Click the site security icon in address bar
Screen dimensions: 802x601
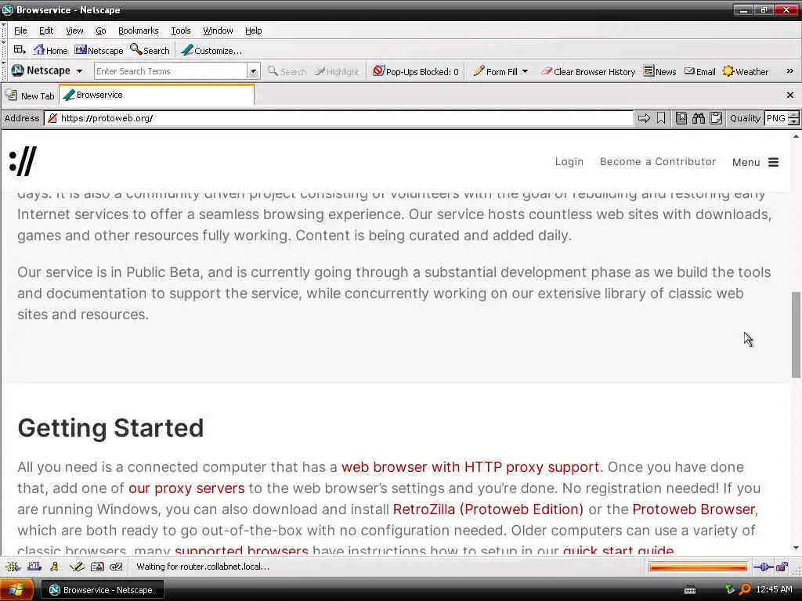(52, 118)
